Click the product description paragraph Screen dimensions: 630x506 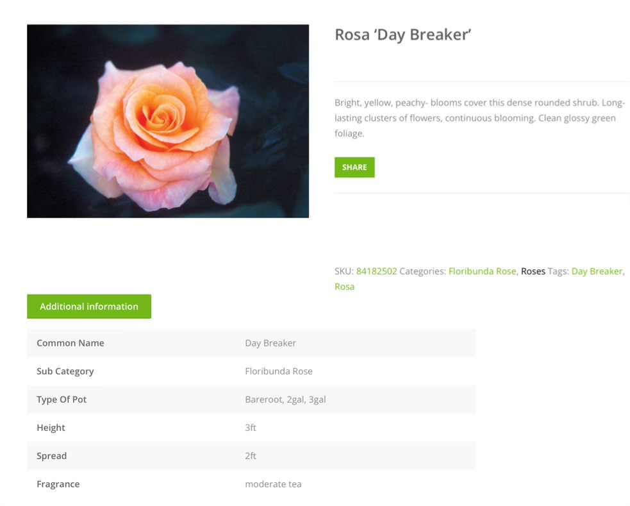[x=479, y=118]
